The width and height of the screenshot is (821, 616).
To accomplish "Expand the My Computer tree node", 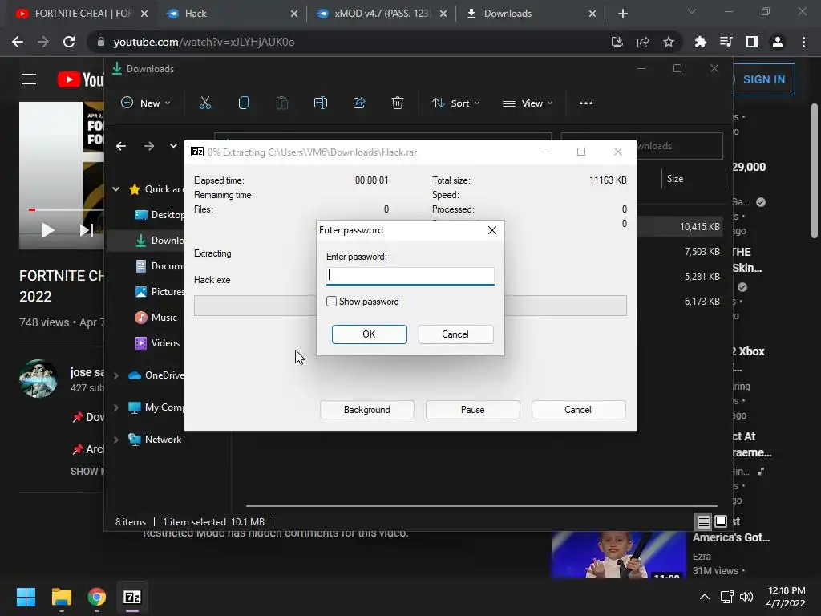I will pyautogui.click(x=115, y=407).
